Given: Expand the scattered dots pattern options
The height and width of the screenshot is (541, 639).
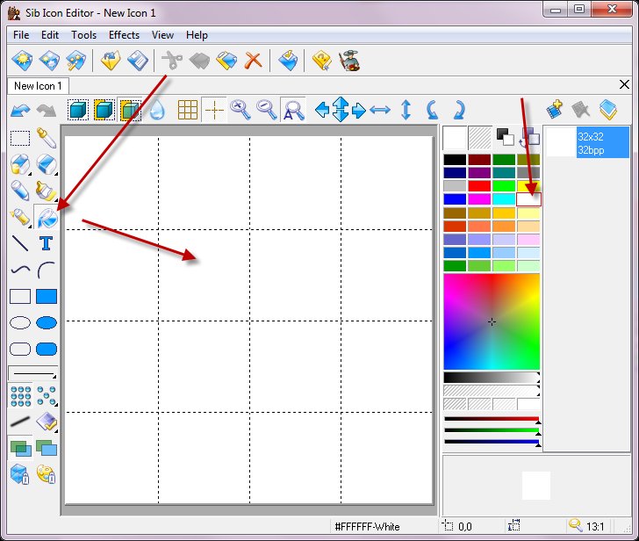Looking at the screenshot, I should pos(47,396).
